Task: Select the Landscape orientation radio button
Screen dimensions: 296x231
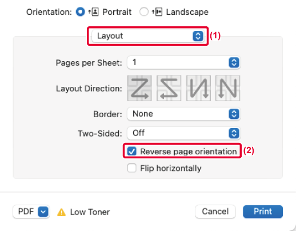Action: click(144, 12)
